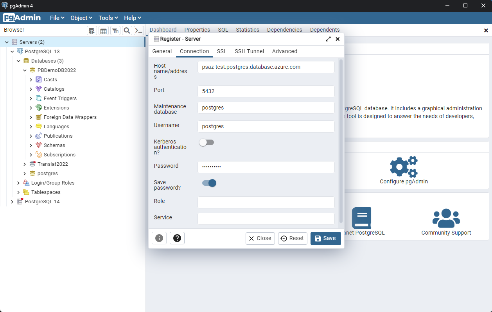Expand the Schemas tree item
492x312 pixels.
click(31, 145)
